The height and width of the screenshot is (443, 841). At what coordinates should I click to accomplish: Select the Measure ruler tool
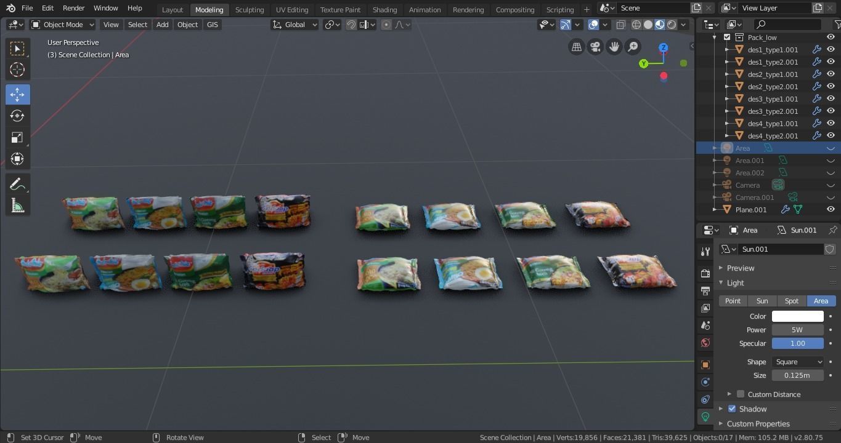[17, 206]
